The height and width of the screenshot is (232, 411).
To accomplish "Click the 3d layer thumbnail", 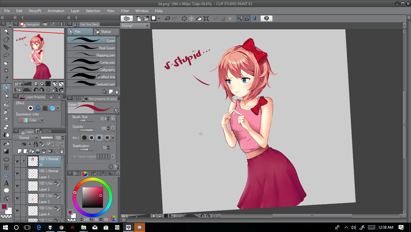I will coord(33,161).
